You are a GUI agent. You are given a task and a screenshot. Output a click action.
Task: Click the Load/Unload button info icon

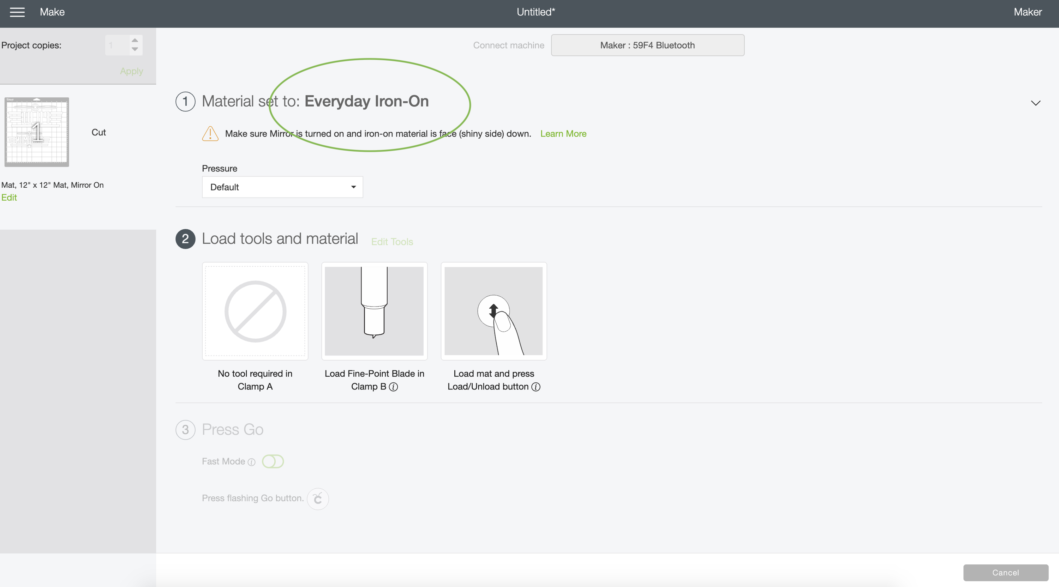click(x=536, y=387)
